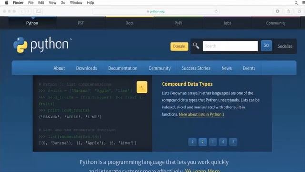The image size is (305, 172).
Task: Go to slide 1
Action: (x=193, y=142)
